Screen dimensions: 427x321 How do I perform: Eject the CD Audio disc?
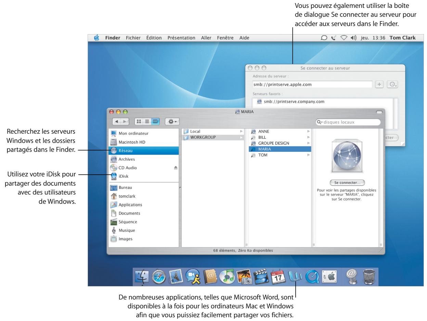tap(176, 168)
